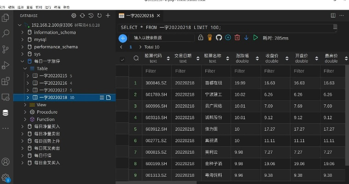Click the red trash delete icon

pos(237,37)
